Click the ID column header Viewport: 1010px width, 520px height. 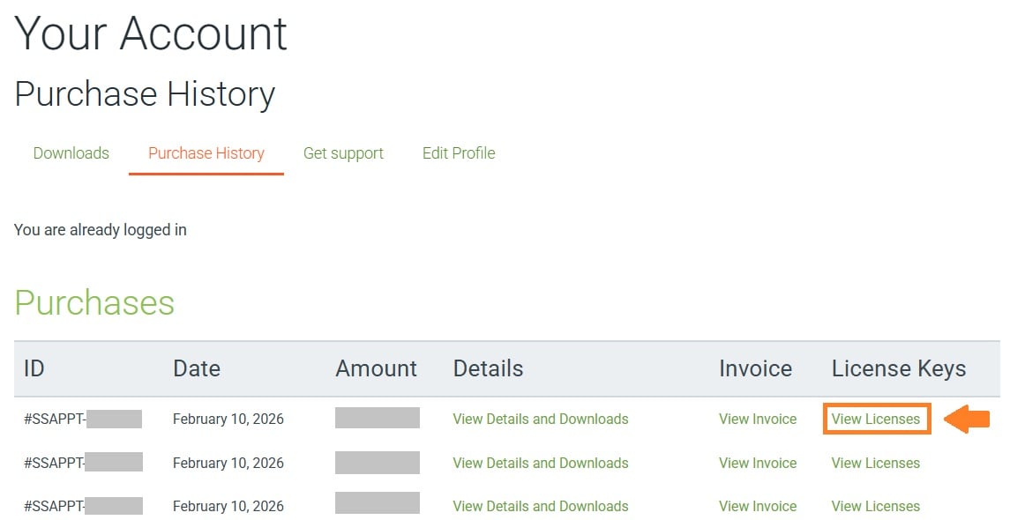pyautogui.click(x=34, y=368)
